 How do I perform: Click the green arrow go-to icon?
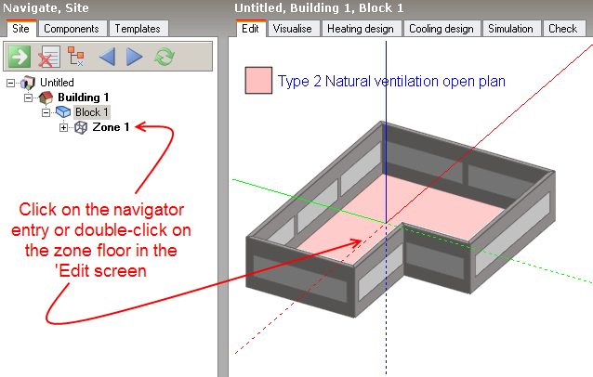pos(20,57)
